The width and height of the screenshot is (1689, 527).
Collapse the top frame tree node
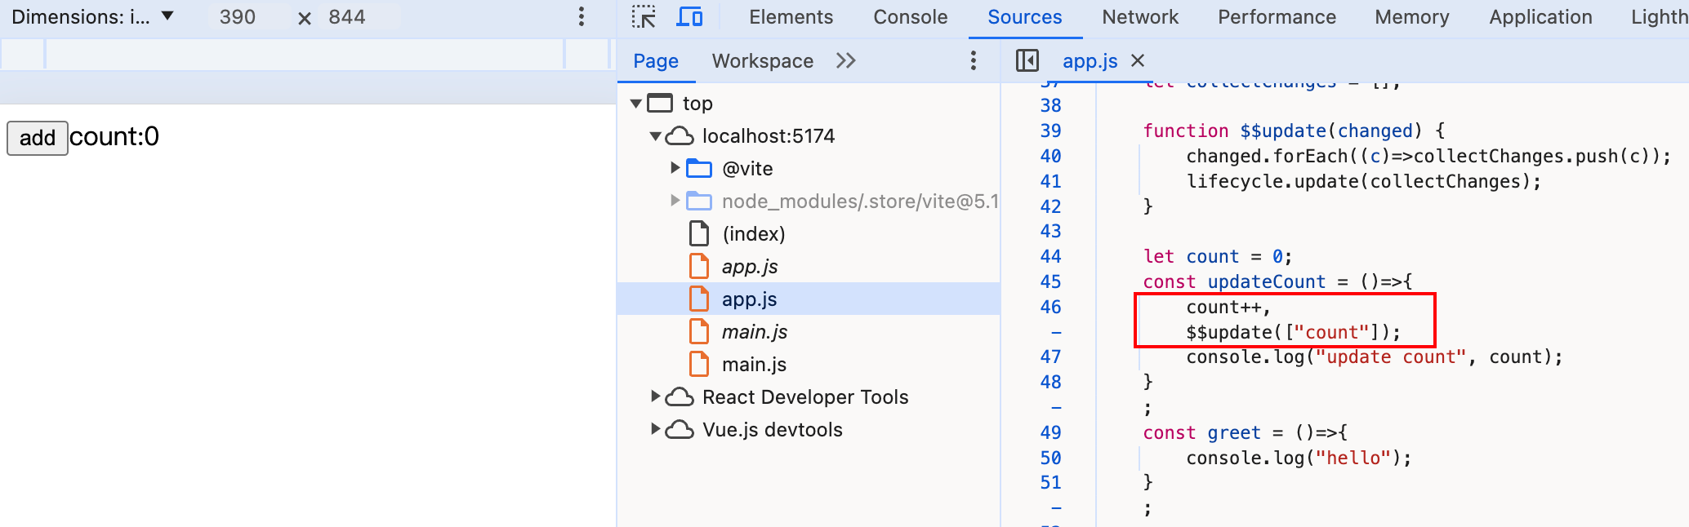coord(636,104)
